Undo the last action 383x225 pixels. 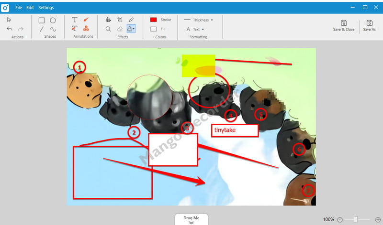coord(10,29)
